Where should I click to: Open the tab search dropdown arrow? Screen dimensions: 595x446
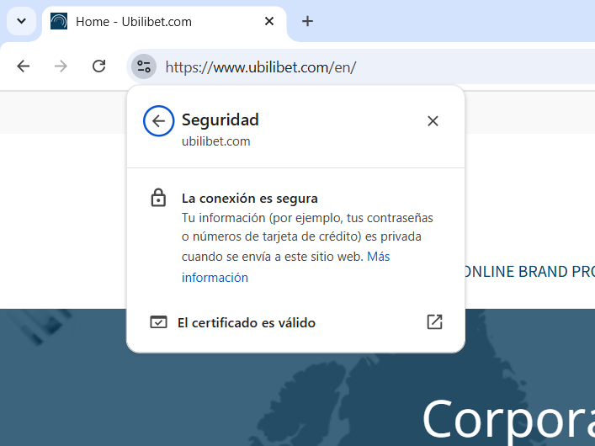[x=22, y=21]
